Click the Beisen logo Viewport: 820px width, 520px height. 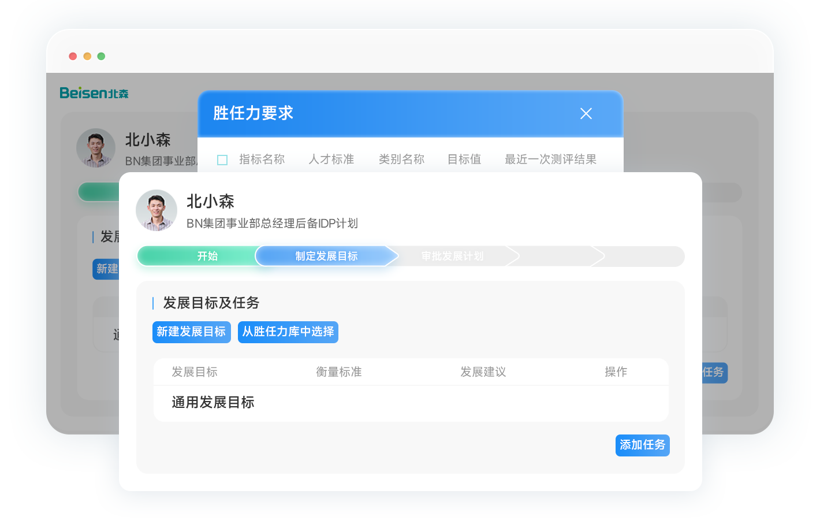pyautogui.click(x=94, y=93)
